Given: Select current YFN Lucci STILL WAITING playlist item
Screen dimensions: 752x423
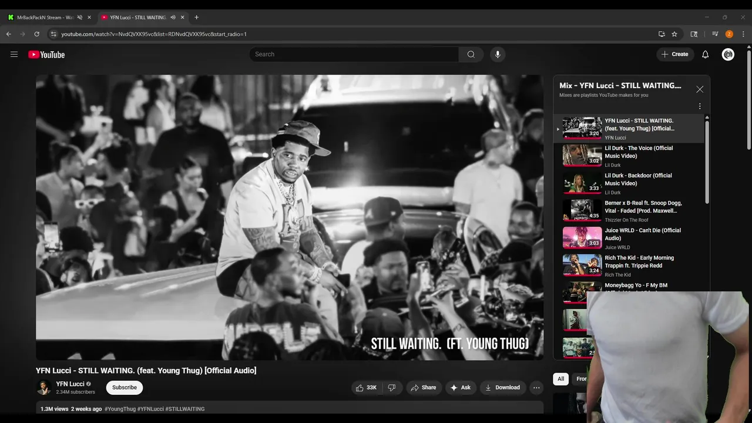Looking at the screenshot, I should [629, 129].
